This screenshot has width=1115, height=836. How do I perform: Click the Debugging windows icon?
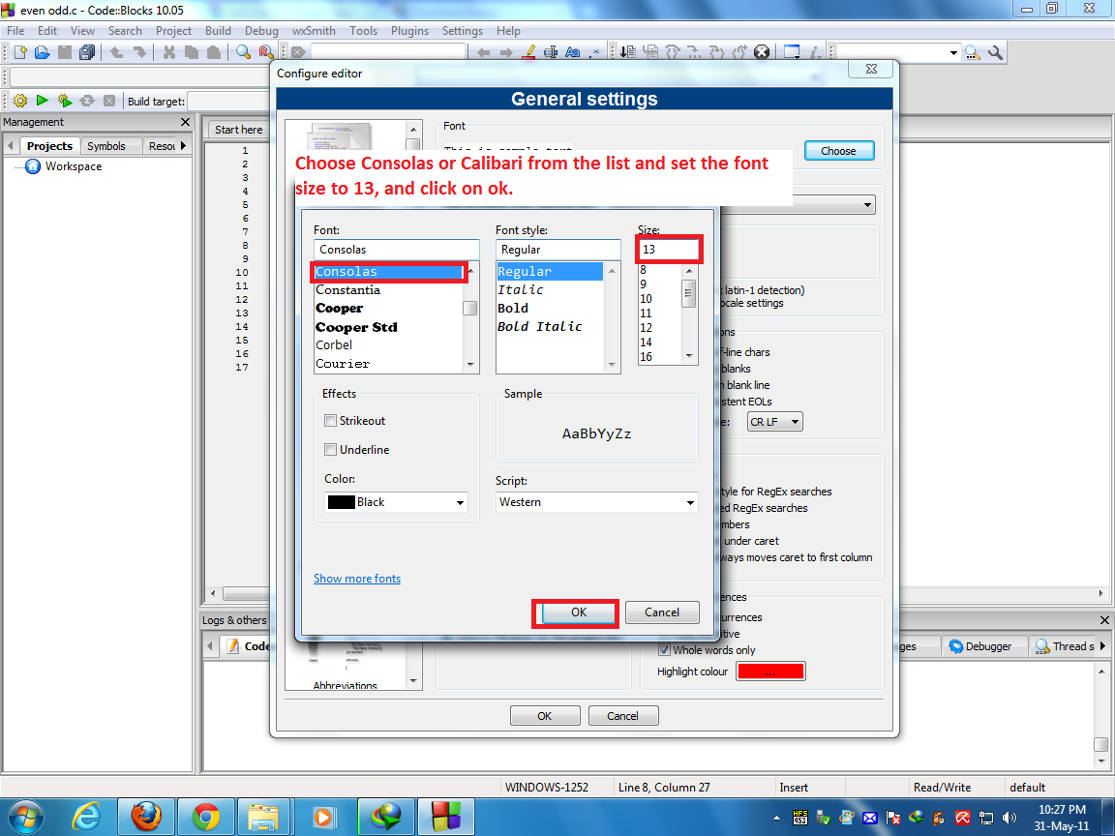point(792,52)
